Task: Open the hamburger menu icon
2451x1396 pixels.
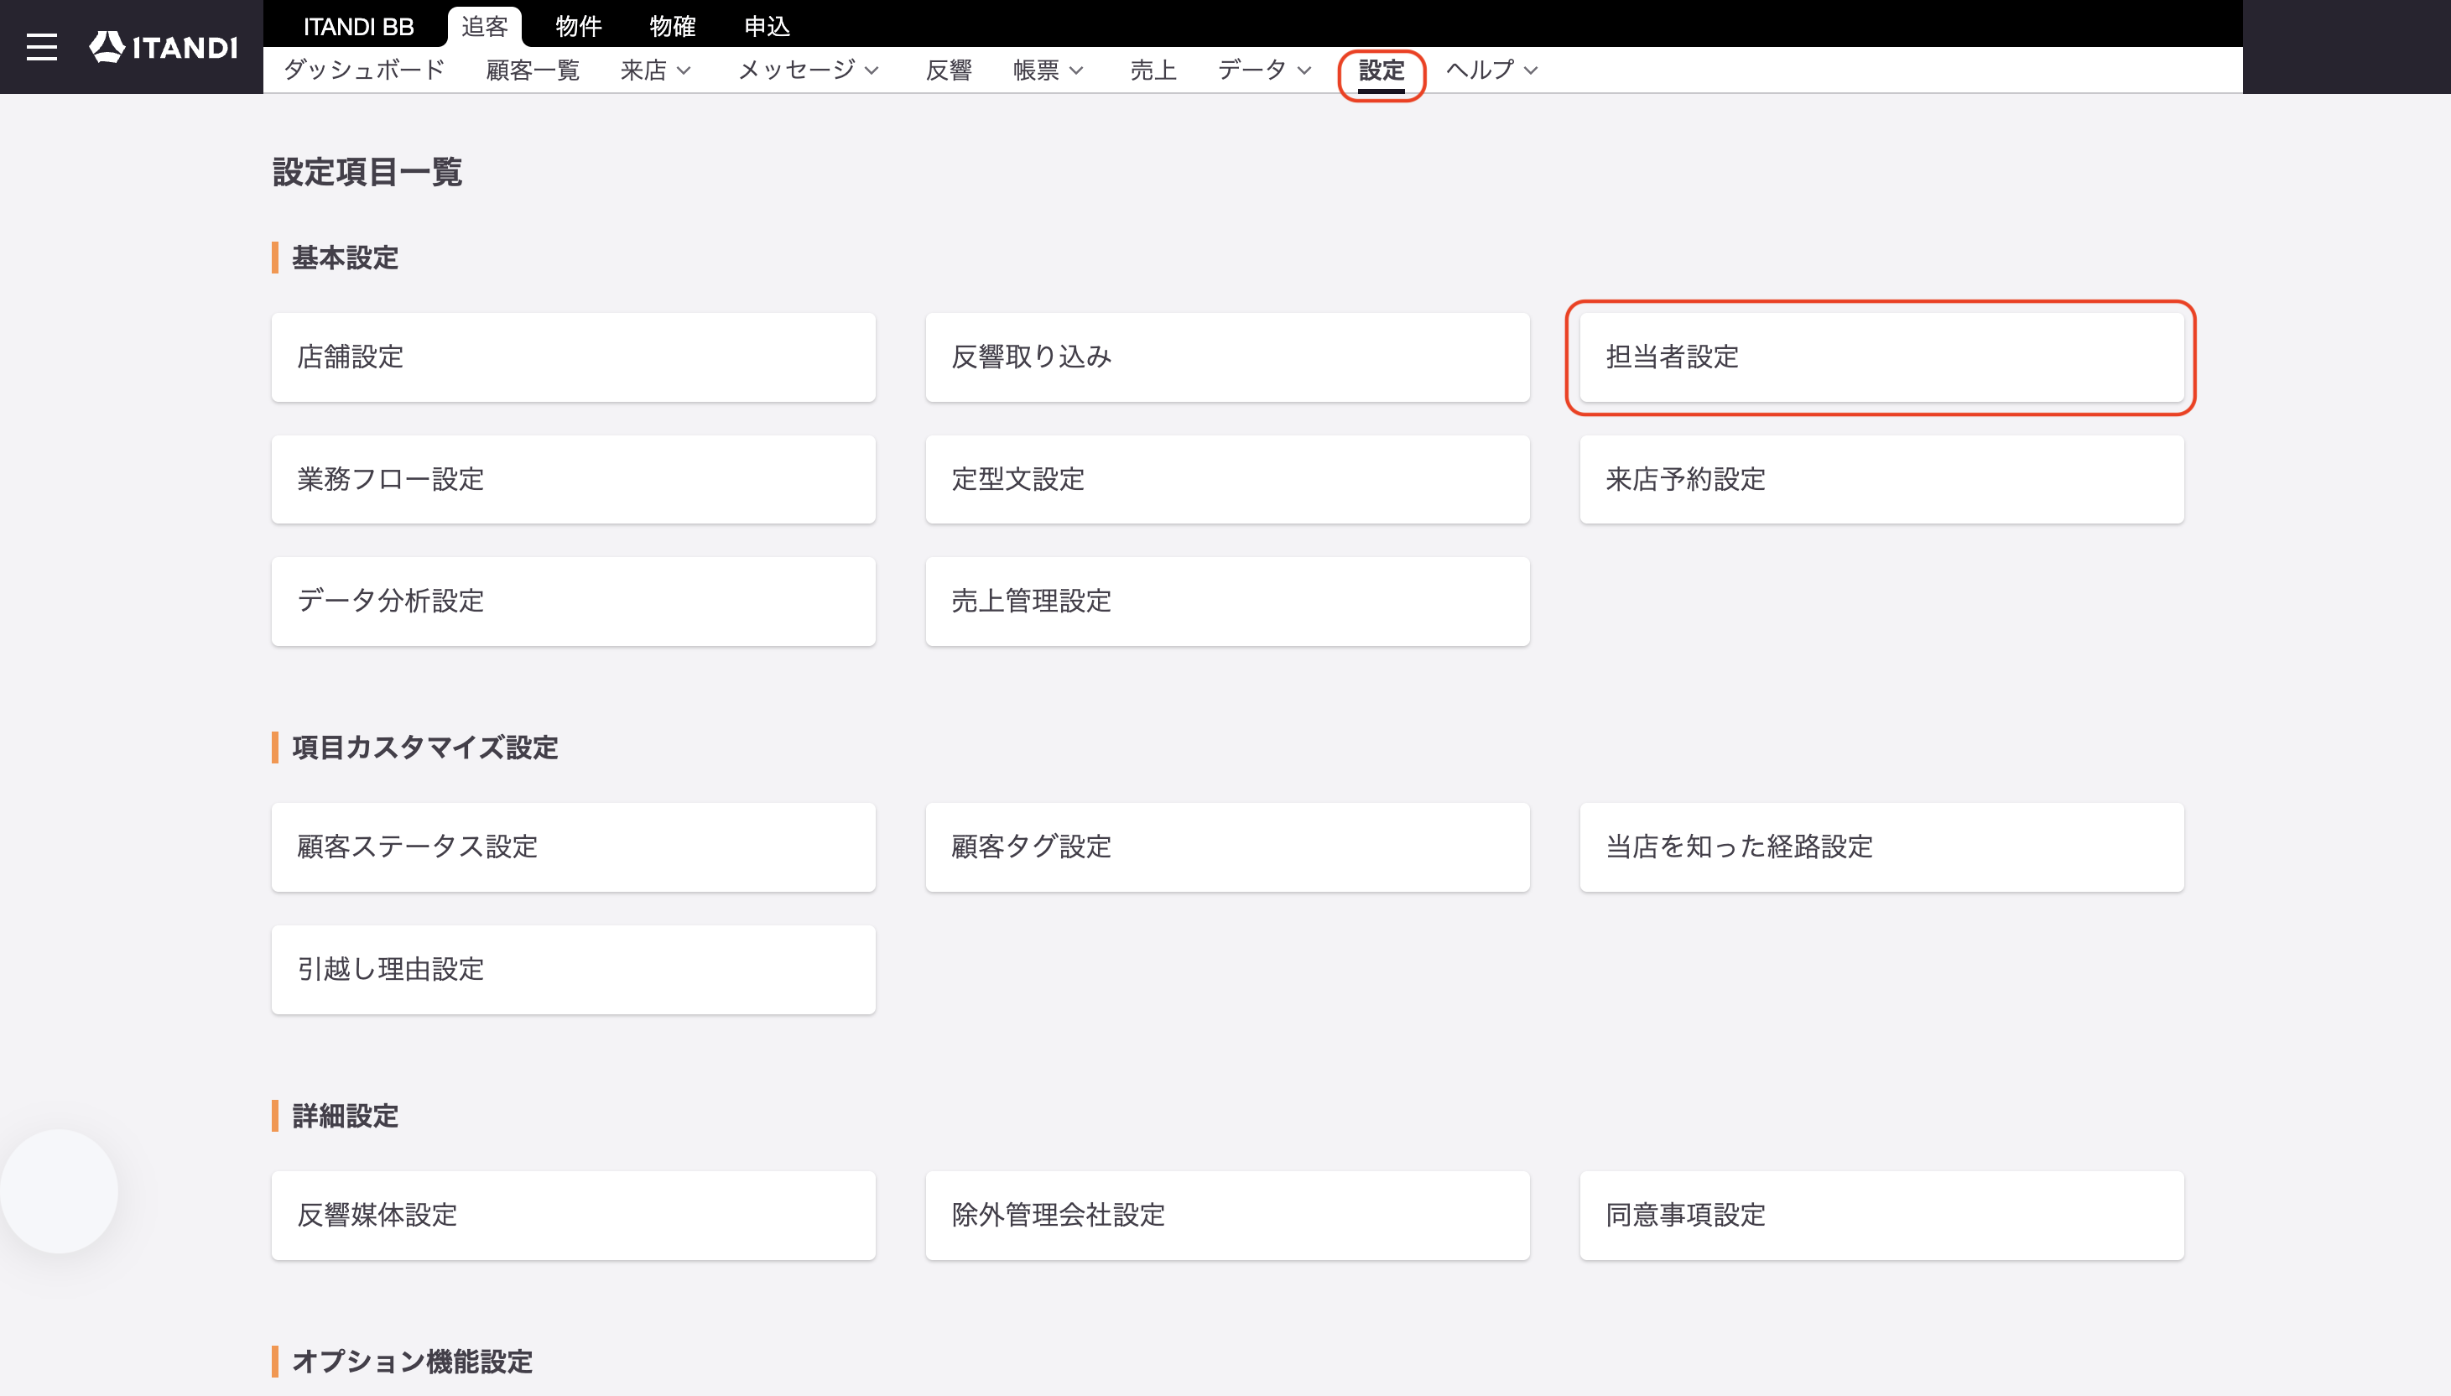Action: coord(41,47)
